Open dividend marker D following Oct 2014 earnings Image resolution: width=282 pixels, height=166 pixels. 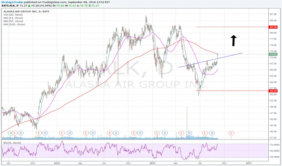[x=45, y=133]
